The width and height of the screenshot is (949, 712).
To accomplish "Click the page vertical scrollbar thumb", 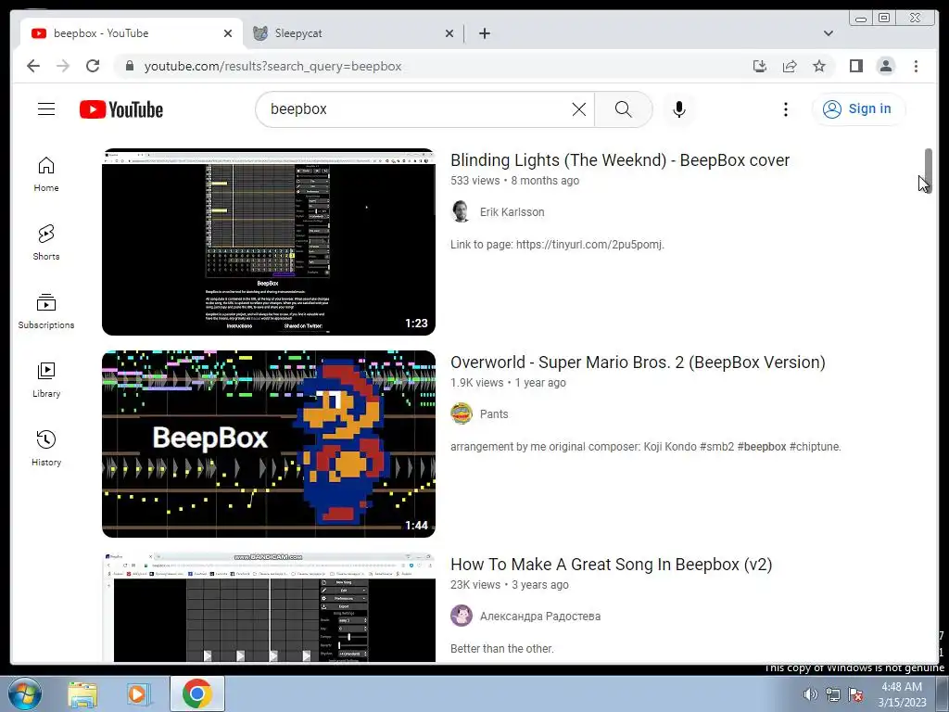I will tap(929, 171).
